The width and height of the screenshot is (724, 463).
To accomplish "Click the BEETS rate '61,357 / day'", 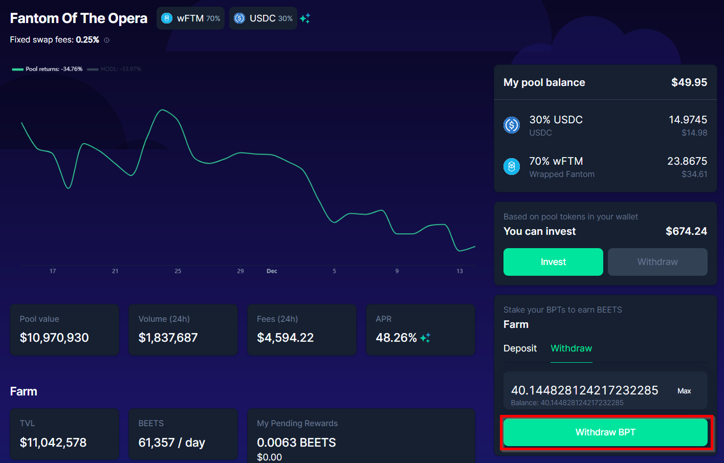I will point(172,443).
